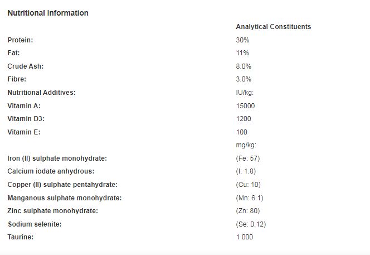Click the (Cu: 10) copper value
Screen dimensions: 370x255
[x=248, y=185]
